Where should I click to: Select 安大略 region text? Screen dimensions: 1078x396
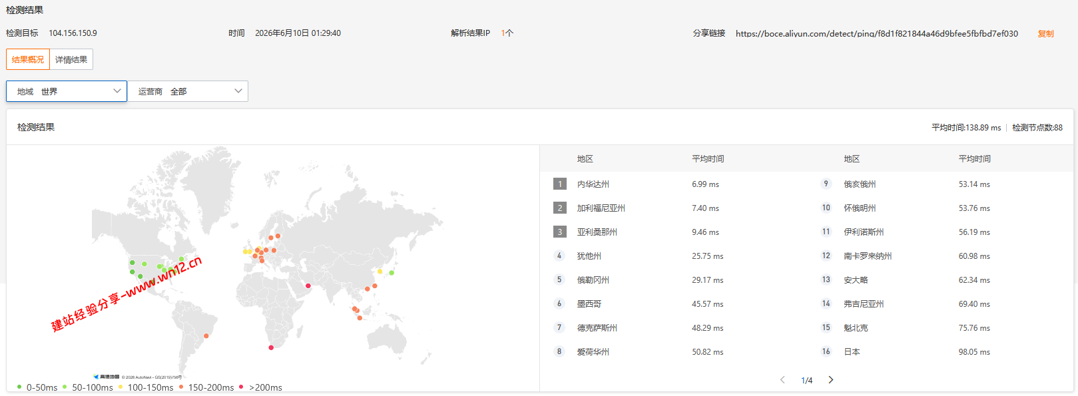(856, 280)
